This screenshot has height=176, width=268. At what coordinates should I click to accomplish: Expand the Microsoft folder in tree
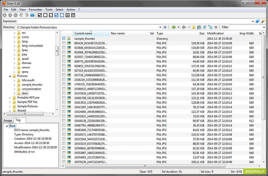[x=15, y=80]
